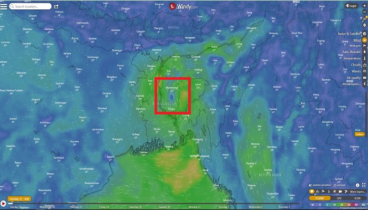
Task: Open the OpenStreetMap contributors link
Action: [353, 208]
